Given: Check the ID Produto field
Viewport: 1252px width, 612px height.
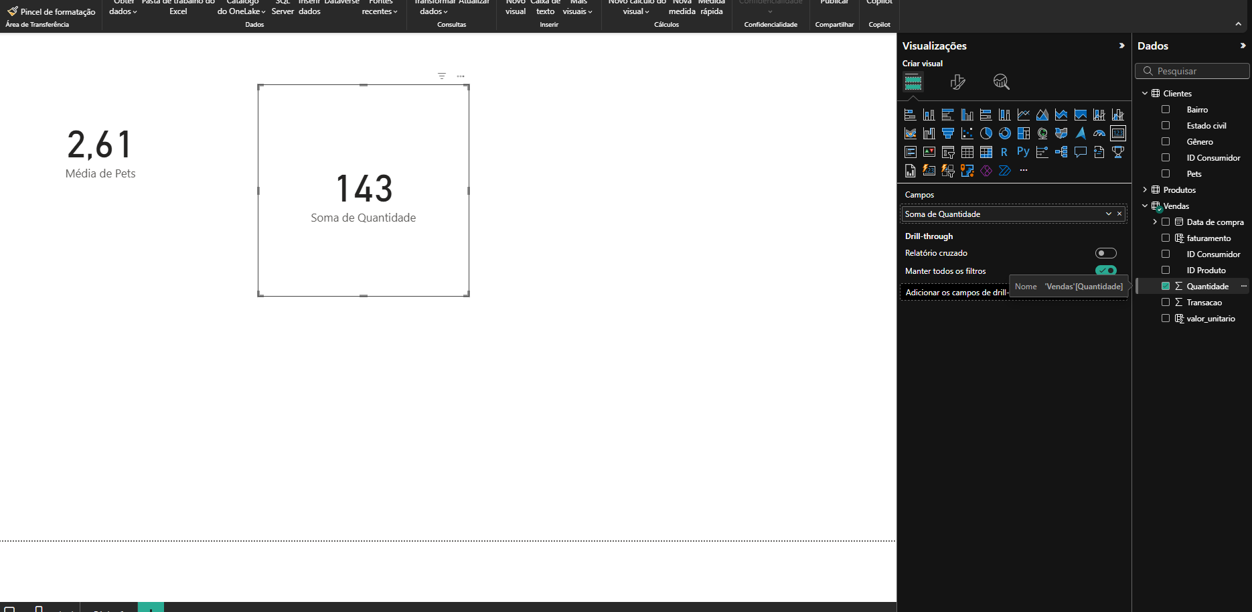Looking at the screenshot, I should pyautogui.click(x=1166, y=270).
